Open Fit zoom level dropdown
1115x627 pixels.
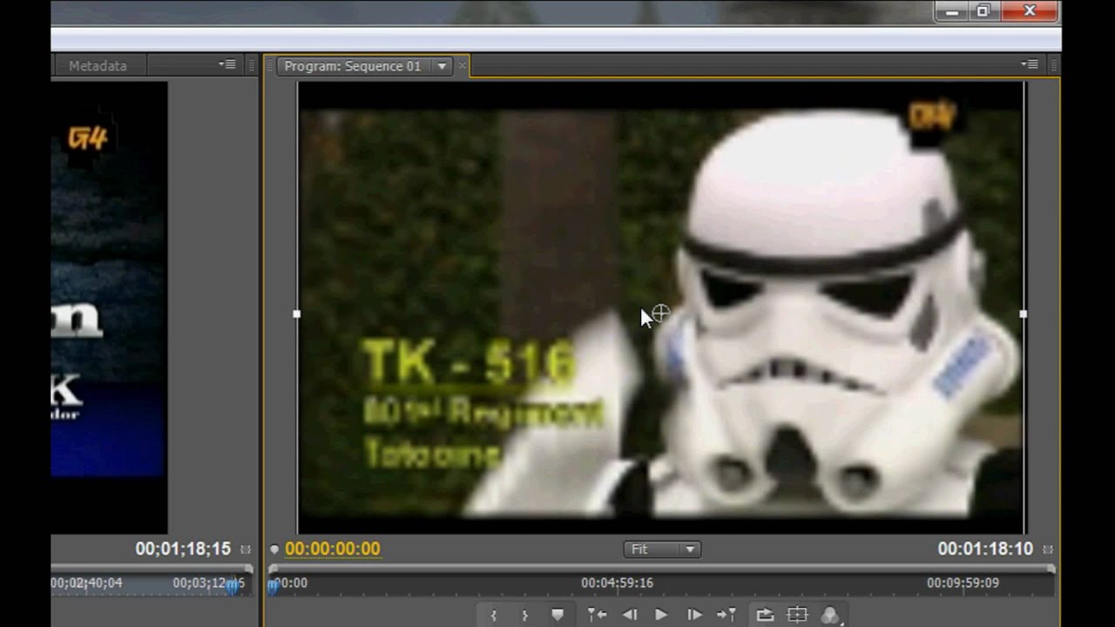click(662, 549)
